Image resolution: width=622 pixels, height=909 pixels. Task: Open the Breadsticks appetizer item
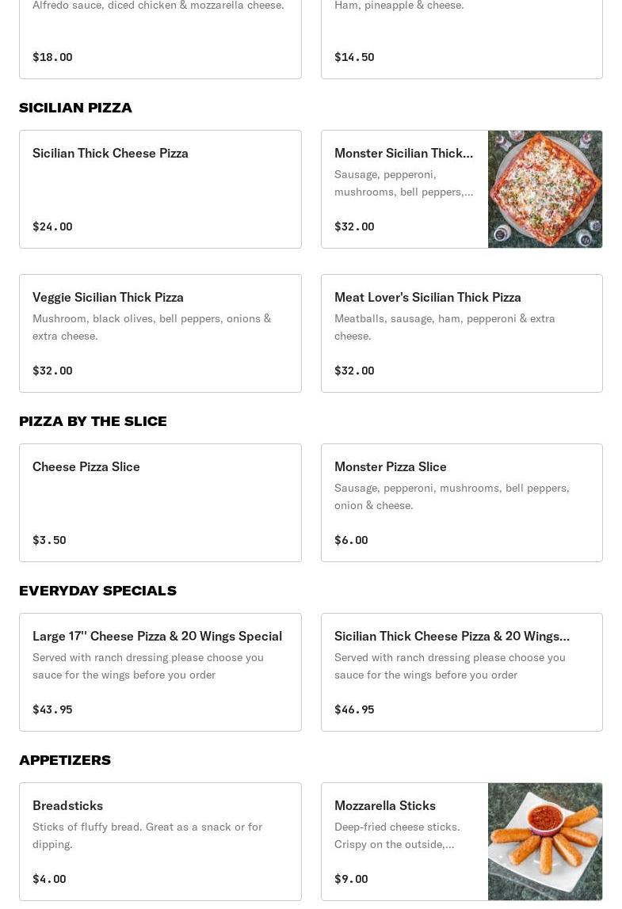click(160, 842)
